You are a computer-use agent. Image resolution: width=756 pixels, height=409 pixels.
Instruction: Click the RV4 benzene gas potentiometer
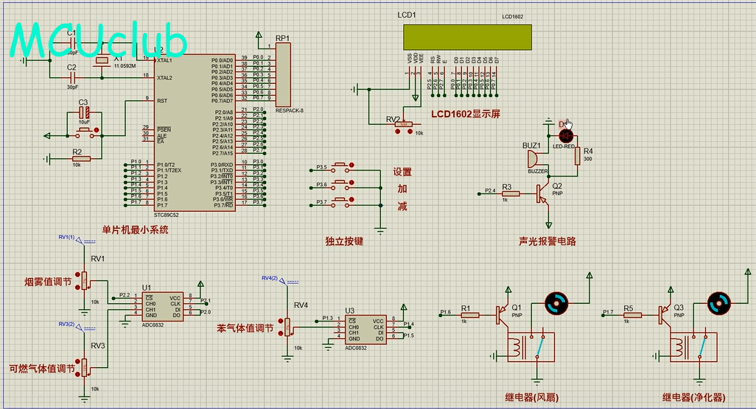tap(288, 326)
